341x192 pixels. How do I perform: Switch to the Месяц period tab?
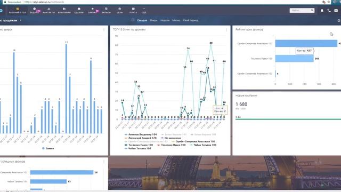pyautogui.click(x=176, y=20)
